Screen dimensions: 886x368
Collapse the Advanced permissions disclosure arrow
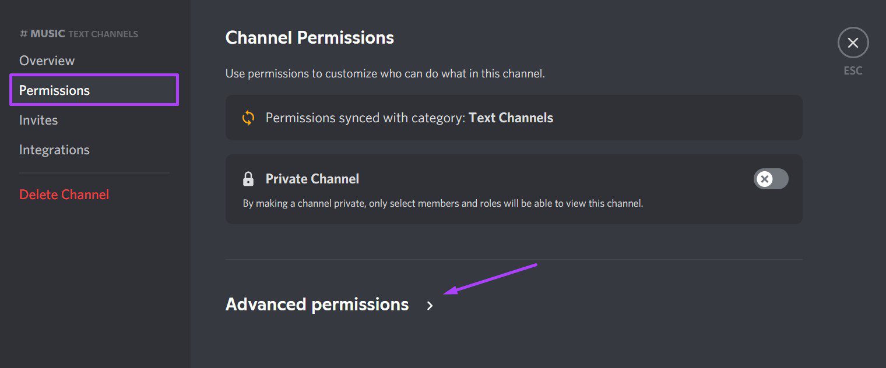(x=430, y=305)
